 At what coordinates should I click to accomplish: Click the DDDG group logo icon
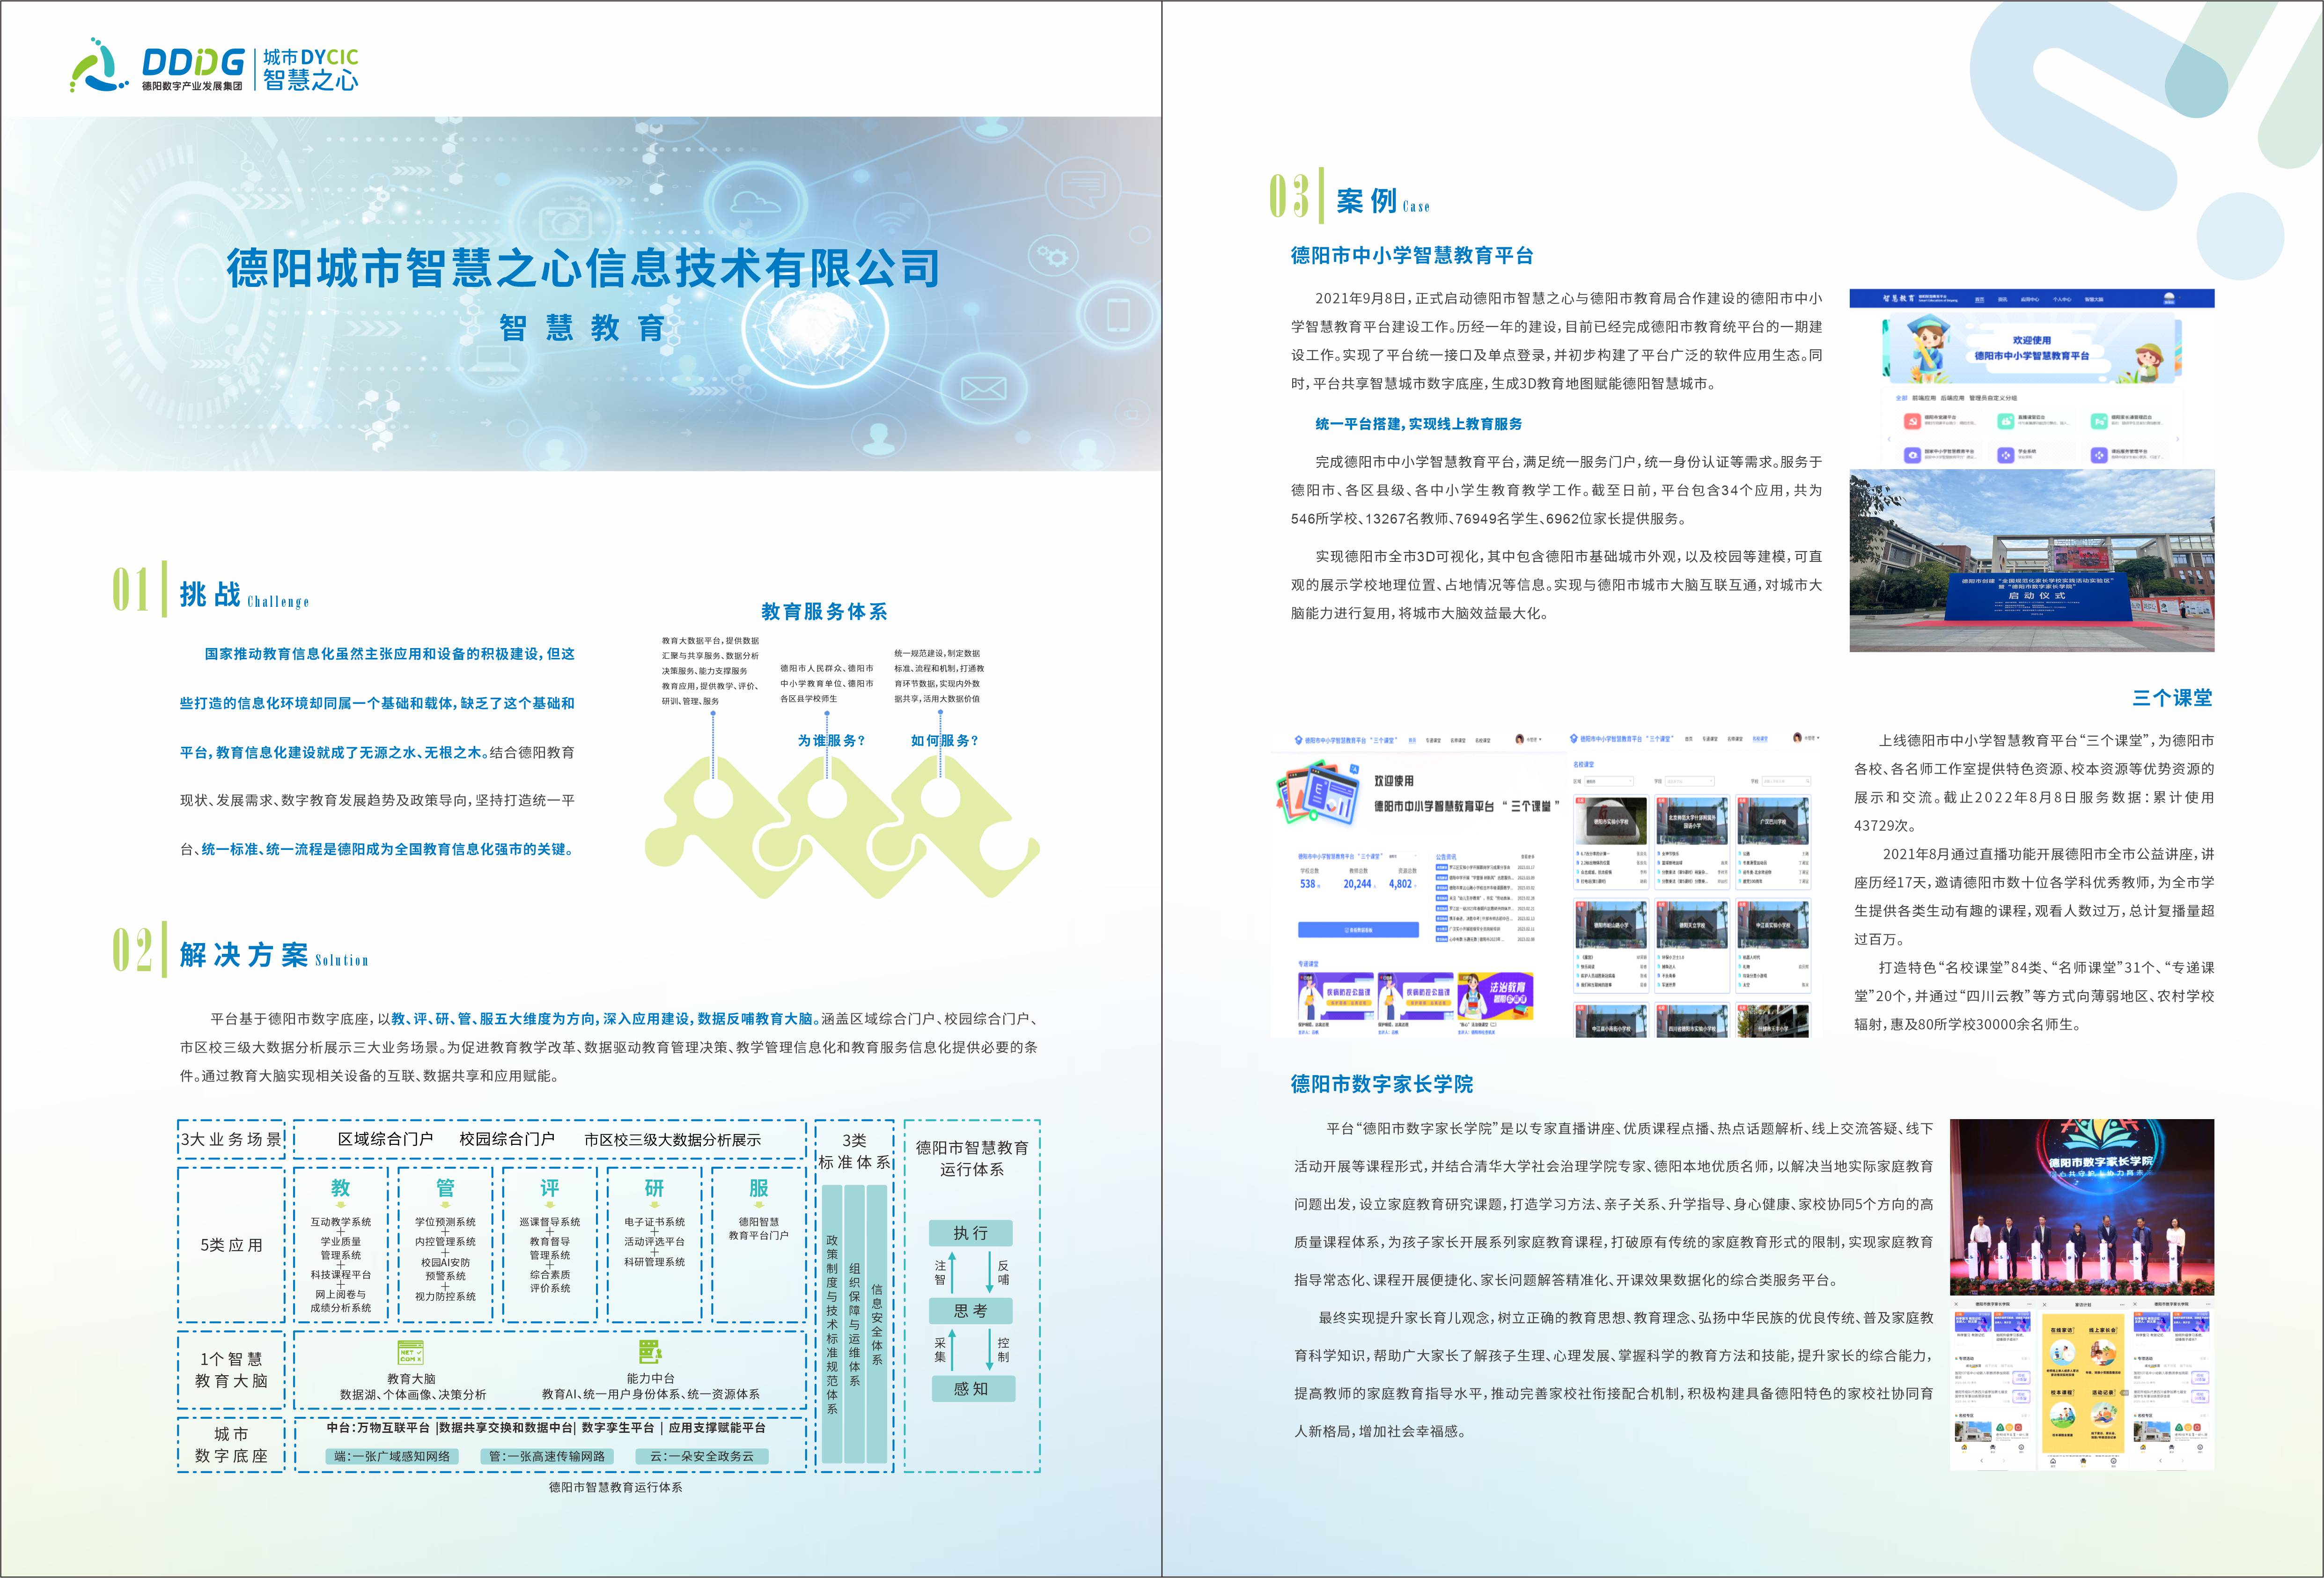[98, 66]
